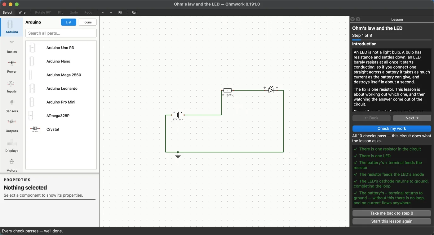Screen dimensions: 434x235
Task: Undock the Lesson panel
Action: pyautogui.click(x=358, y=19)
